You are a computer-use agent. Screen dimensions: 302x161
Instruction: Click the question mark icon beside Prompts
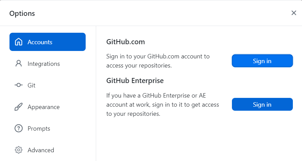point(19,129)
